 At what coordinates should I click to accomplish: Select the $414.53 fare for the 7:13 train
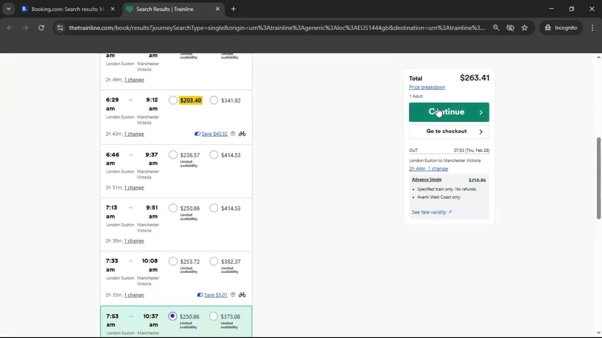point(214,207)
